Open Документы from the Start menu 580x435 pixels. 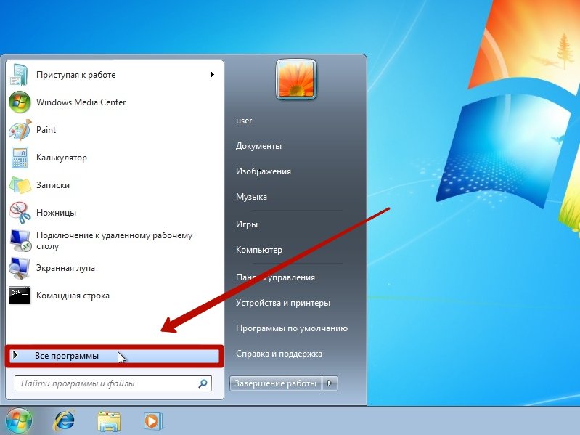tap(258, 146)
